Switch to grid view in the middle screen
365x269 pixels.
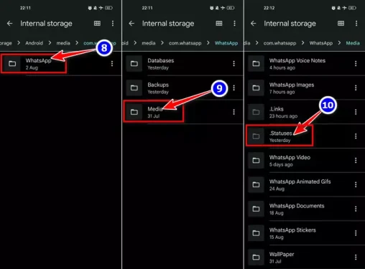click(219, 24)
